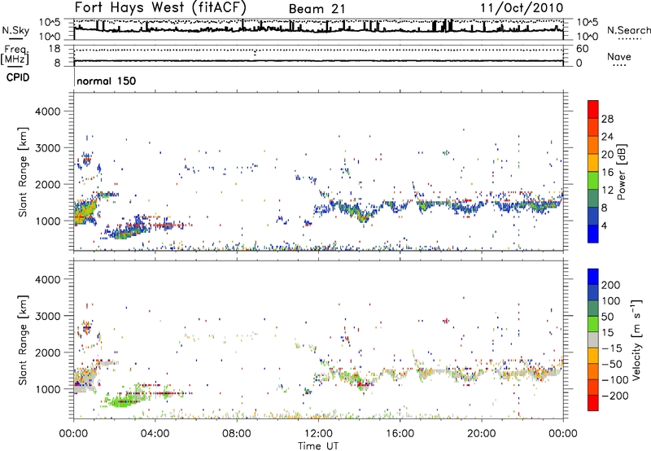Pick the red bottom segment of Velocity colorbar
The width and height of the screenshot is (651, 451).
[x=593, y=403]
